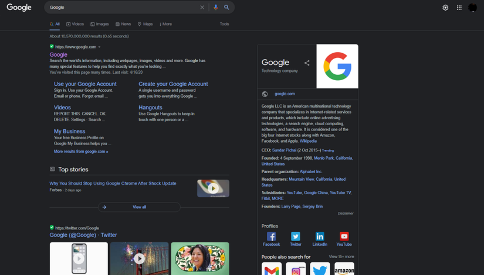484x275 pixels.
Task: Start voice search with the microphone icon
Action: (x=216, y=8)
